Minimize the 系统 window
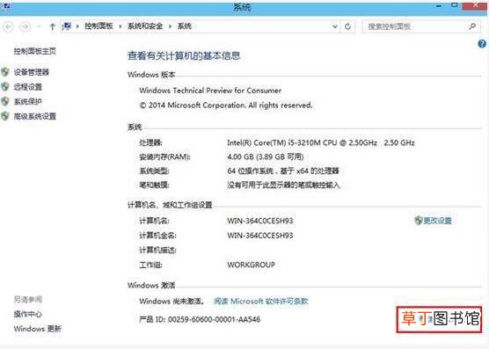The width and height of the screenshot is (489, 349). (439, 5)
